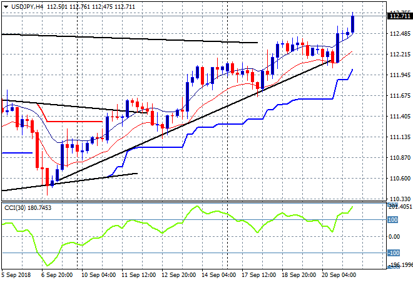Click the CCI(30) 180.7453 indicator label

pyautogui.click(x=28, y=208)
